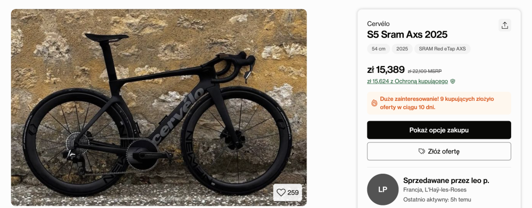The height and width of the screenshot is (208, 532).
Task: Open the seller profile Sprzedawane przez leo p.
Action: [446, 180]
